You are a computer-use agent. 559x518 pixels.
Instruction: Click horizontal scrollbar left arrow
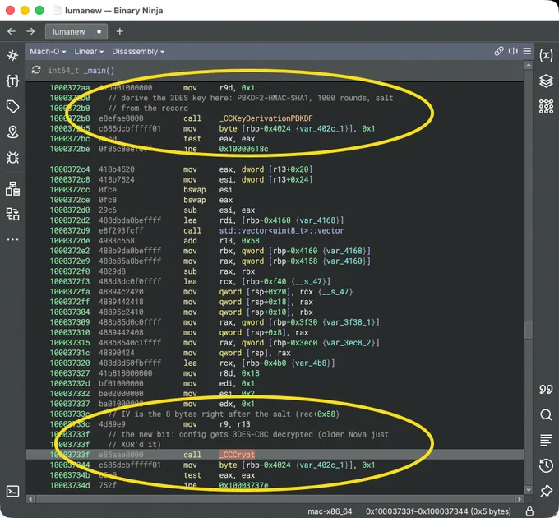pyautogui.click(x=30, y=499)
